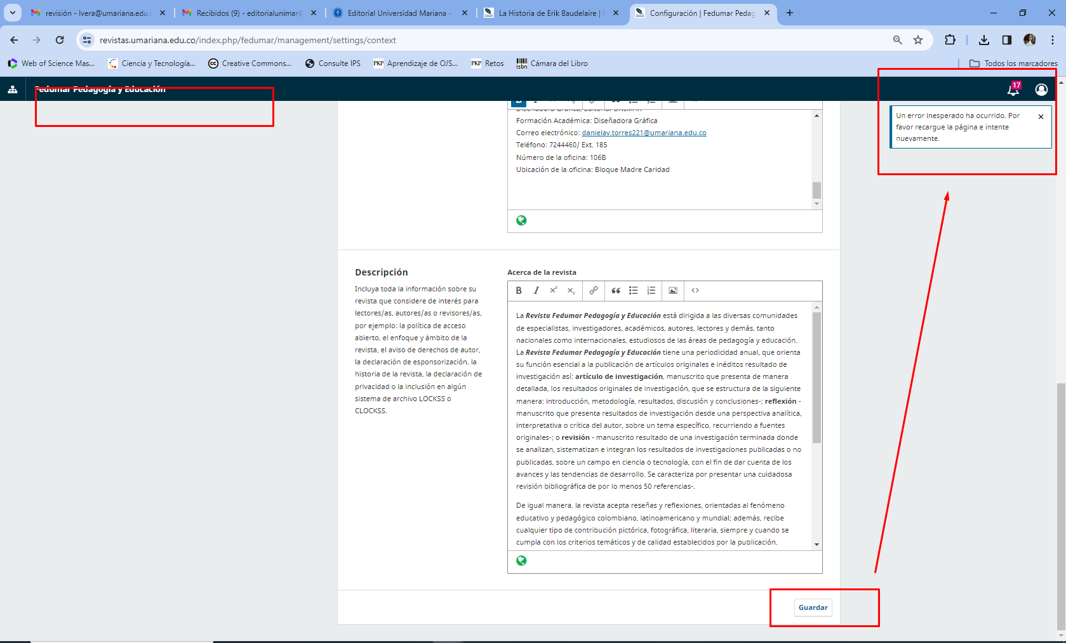
Task: Toggle bold in Acerca de la revista editor
Action: (519, 291)
